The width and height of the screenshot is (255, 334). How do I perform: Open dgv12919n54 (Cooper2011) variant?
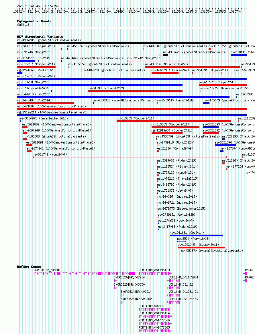click(x=172, y=130)
